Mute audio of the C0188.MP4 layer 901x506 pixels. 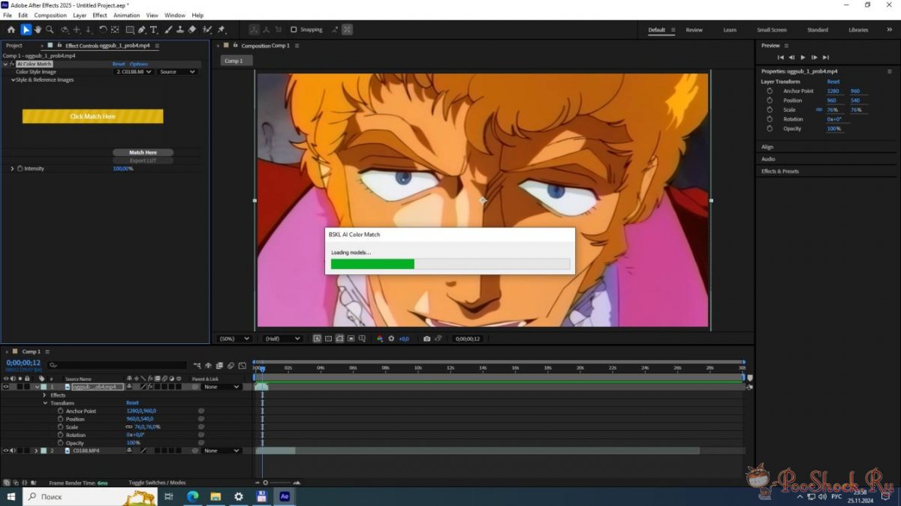point(13,451)
